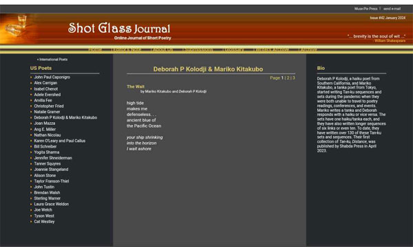This screenshot has width=413, height=247.
Task: Open poet John Paul Caponigro
Action: pyautogui.click(x=52, y=77)
